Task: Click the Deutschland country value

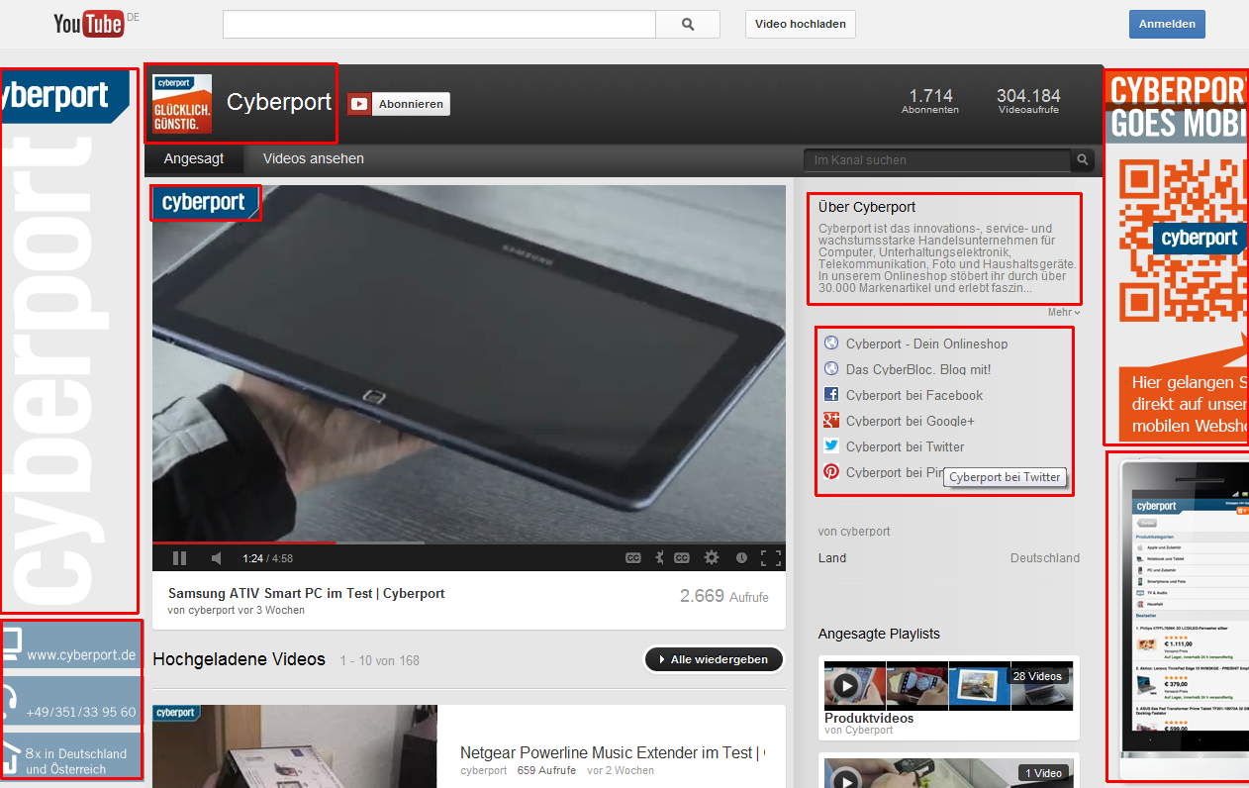Action: click(x=1045, y=558)
